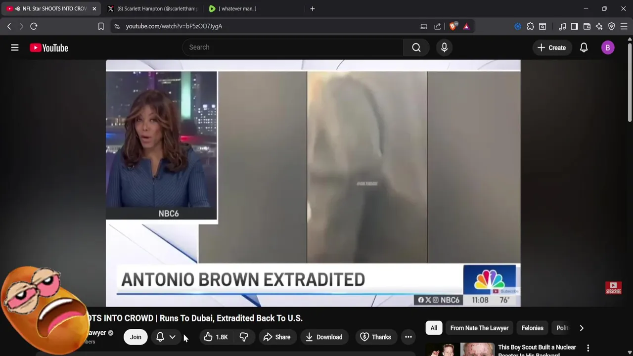Click the address bar URL
This screenshot has height=356, width=633.
(174, 26)
